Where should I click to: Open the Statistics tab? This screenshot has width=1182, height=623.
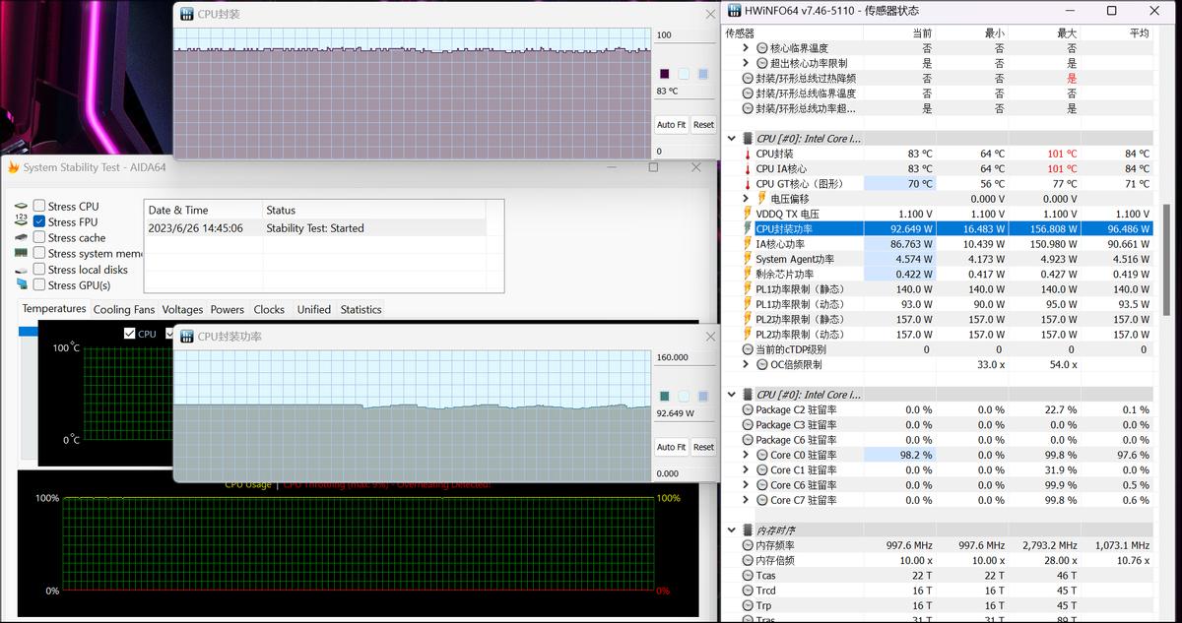(x=361, y=309)
